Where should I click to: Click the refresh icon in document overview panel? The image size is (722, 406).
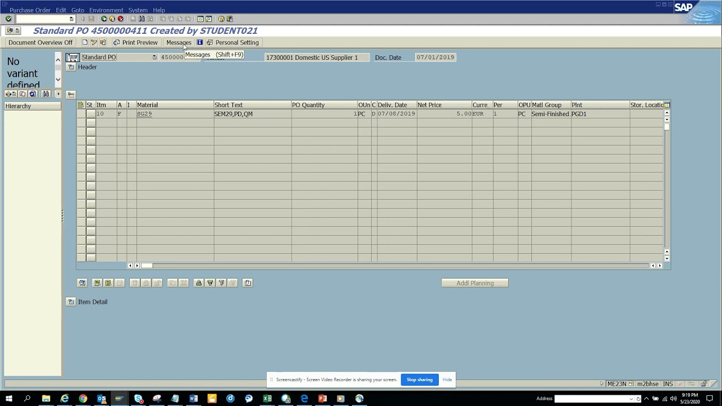32,94
